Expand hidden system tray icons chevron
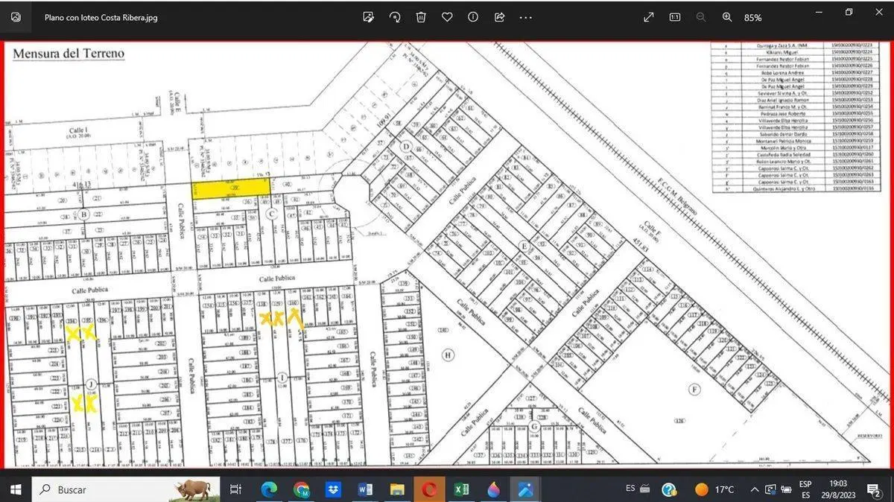 [x=755, y=489]
